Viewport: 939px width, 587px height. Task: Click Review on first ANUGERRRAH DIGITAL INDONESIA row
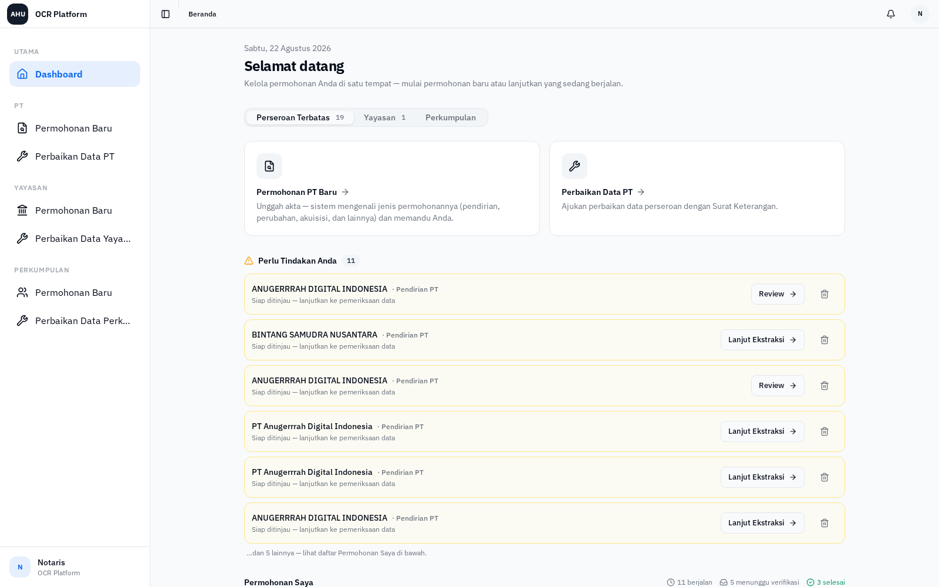click(778, 294)
